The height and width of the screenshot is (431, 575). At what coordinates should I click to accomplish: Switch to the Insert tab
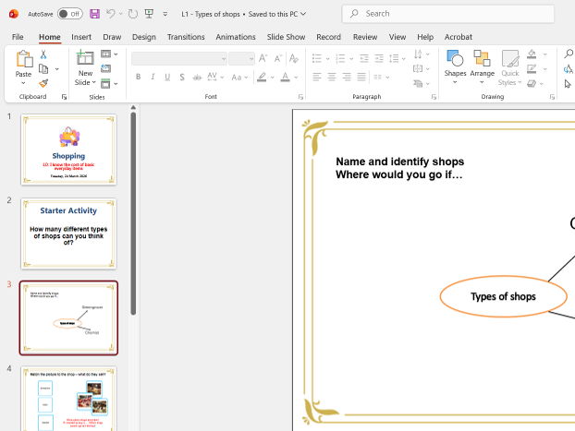pyautogui.click(x=81, y=37)
